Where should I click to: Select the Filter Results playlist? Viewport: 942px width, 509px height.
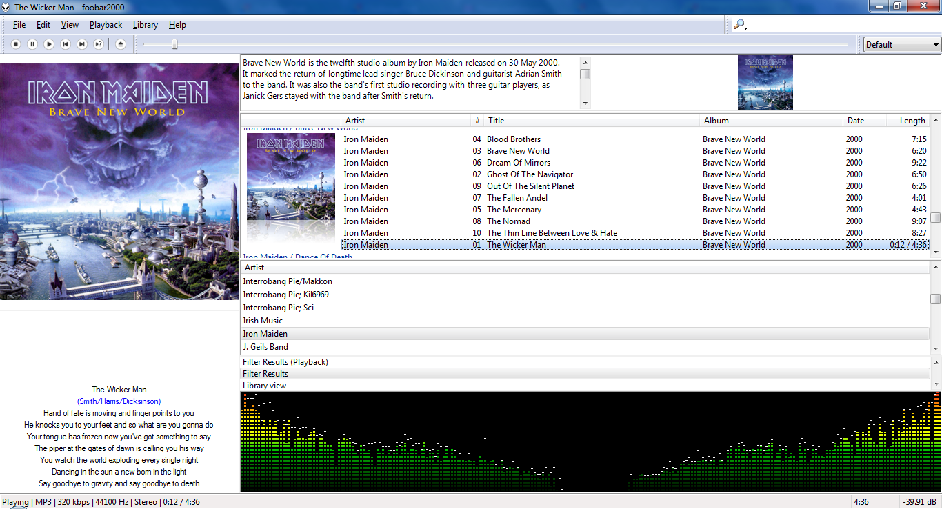pyautogui.click(x=585, y=374)
